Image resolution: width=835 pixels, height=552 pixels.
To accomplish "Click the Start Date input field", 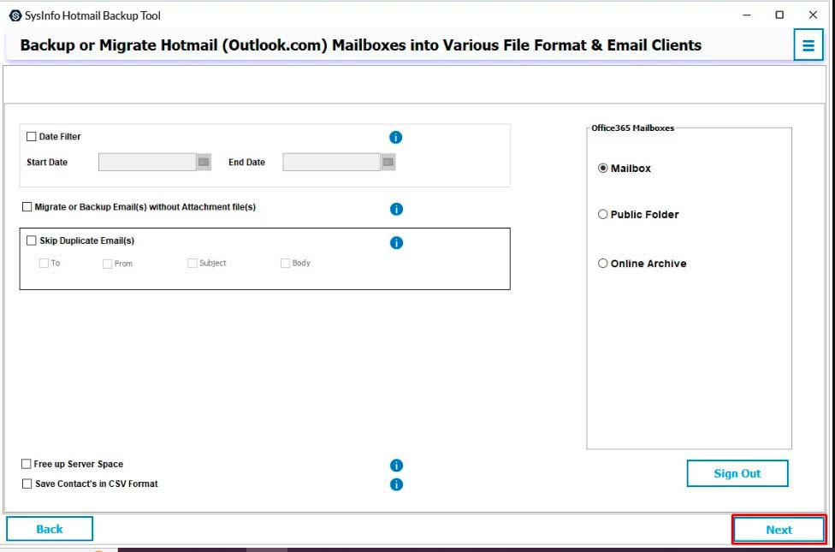I will pyautogui.click(x=147, y=162).
